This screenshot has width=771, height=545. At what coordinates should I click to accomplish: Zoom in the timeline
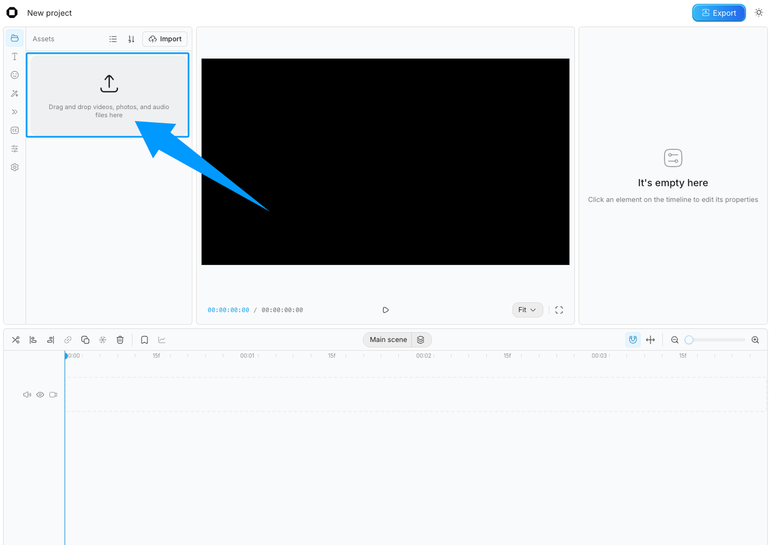click(x=755, y=340)
